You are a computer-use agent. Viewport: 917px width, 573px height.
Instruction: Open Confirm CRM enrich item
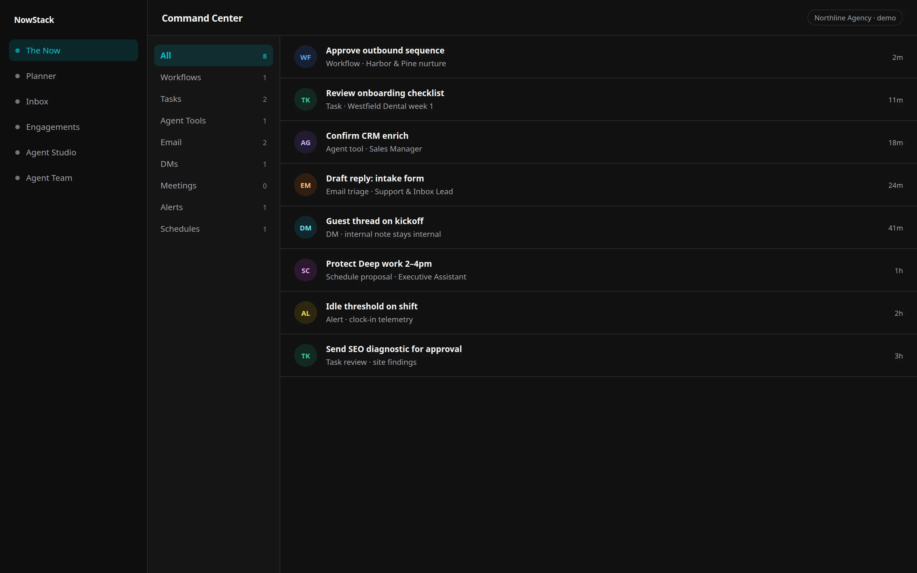point(598,142)
